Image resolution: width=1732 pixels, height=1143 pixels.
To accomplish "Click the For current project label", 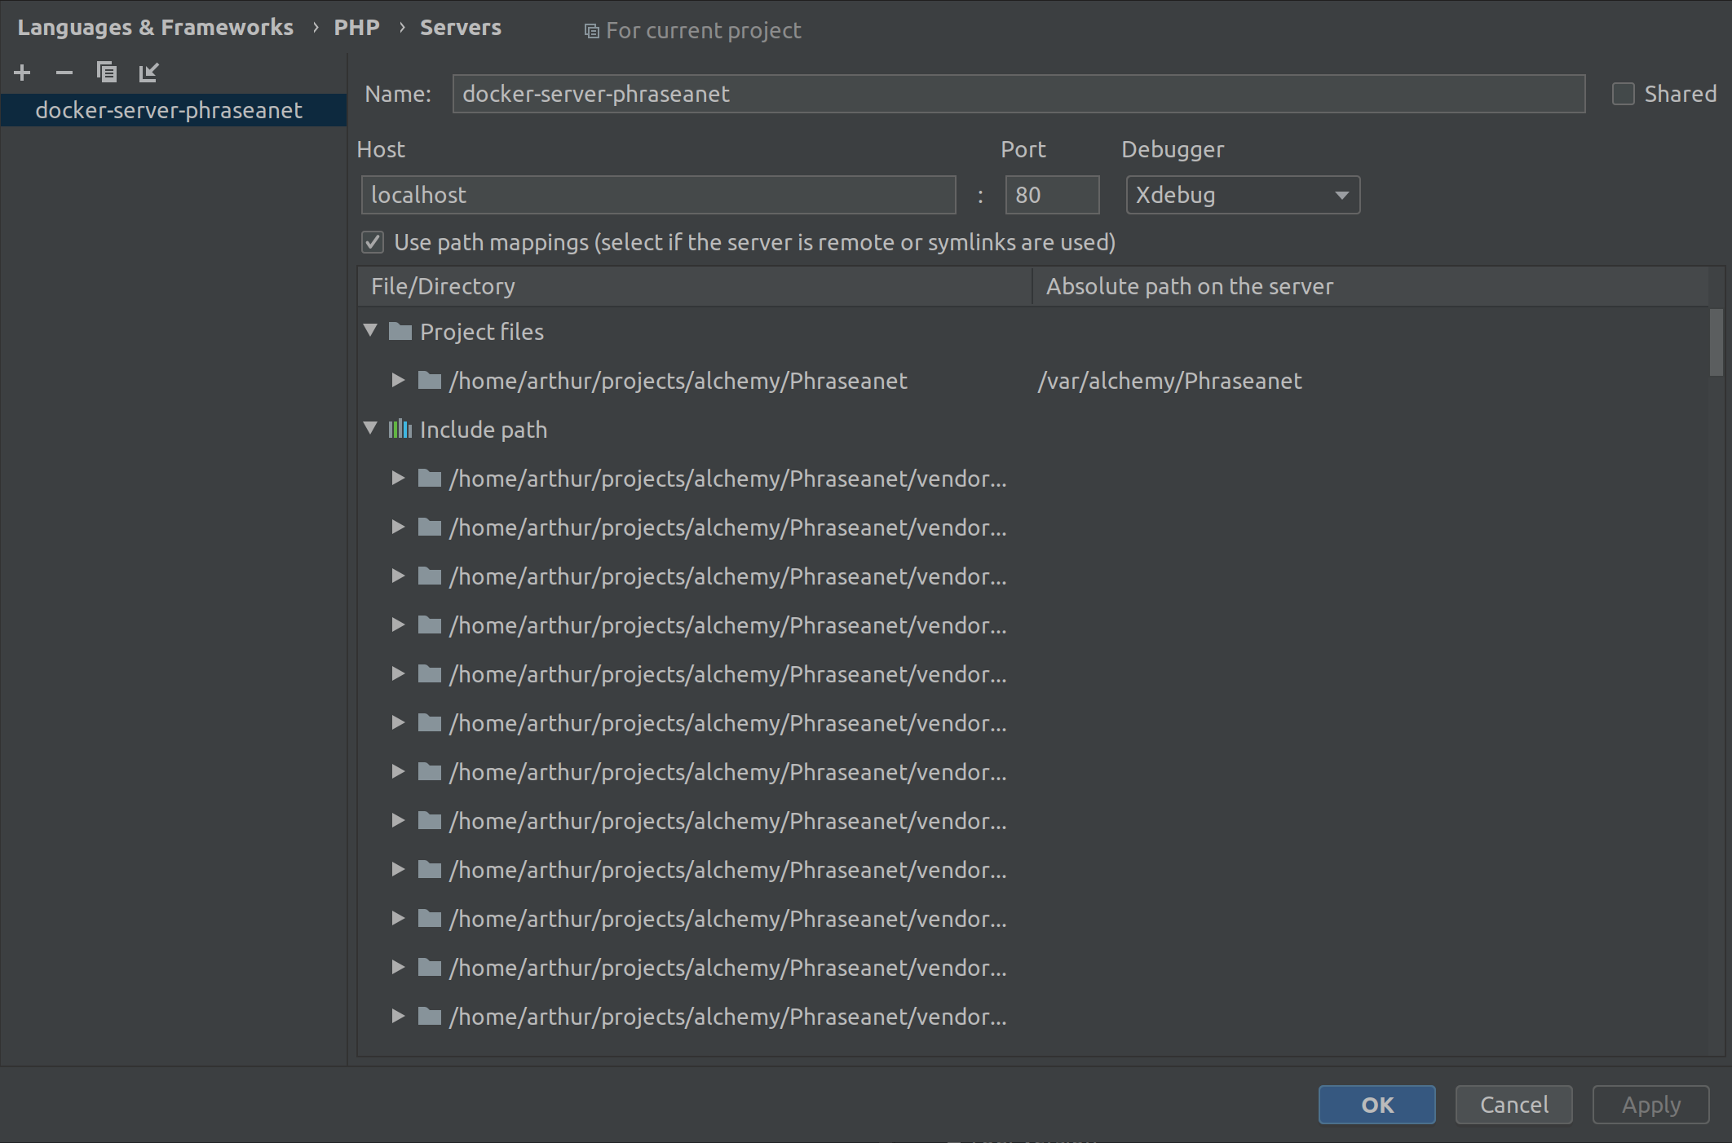I will pyautogui.click(x=704, y=29).
